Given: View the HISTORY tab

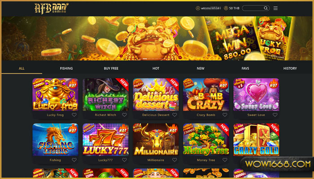Looking at the screenshot, I should click(x=290, y=68).
